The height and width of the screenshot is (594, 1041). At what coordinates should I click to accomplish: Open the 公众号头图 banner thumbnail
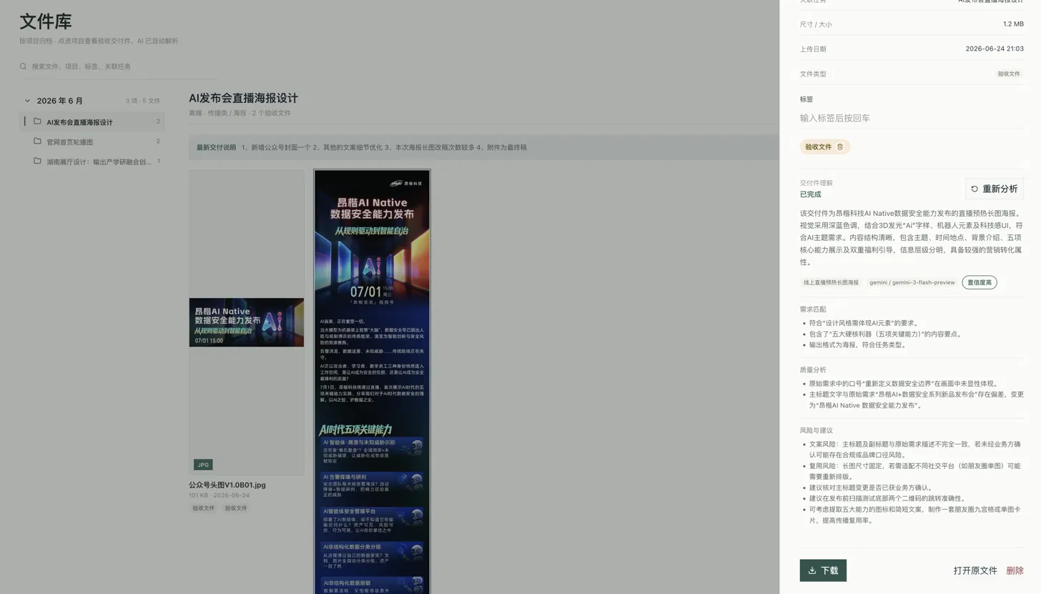point(247,322)
